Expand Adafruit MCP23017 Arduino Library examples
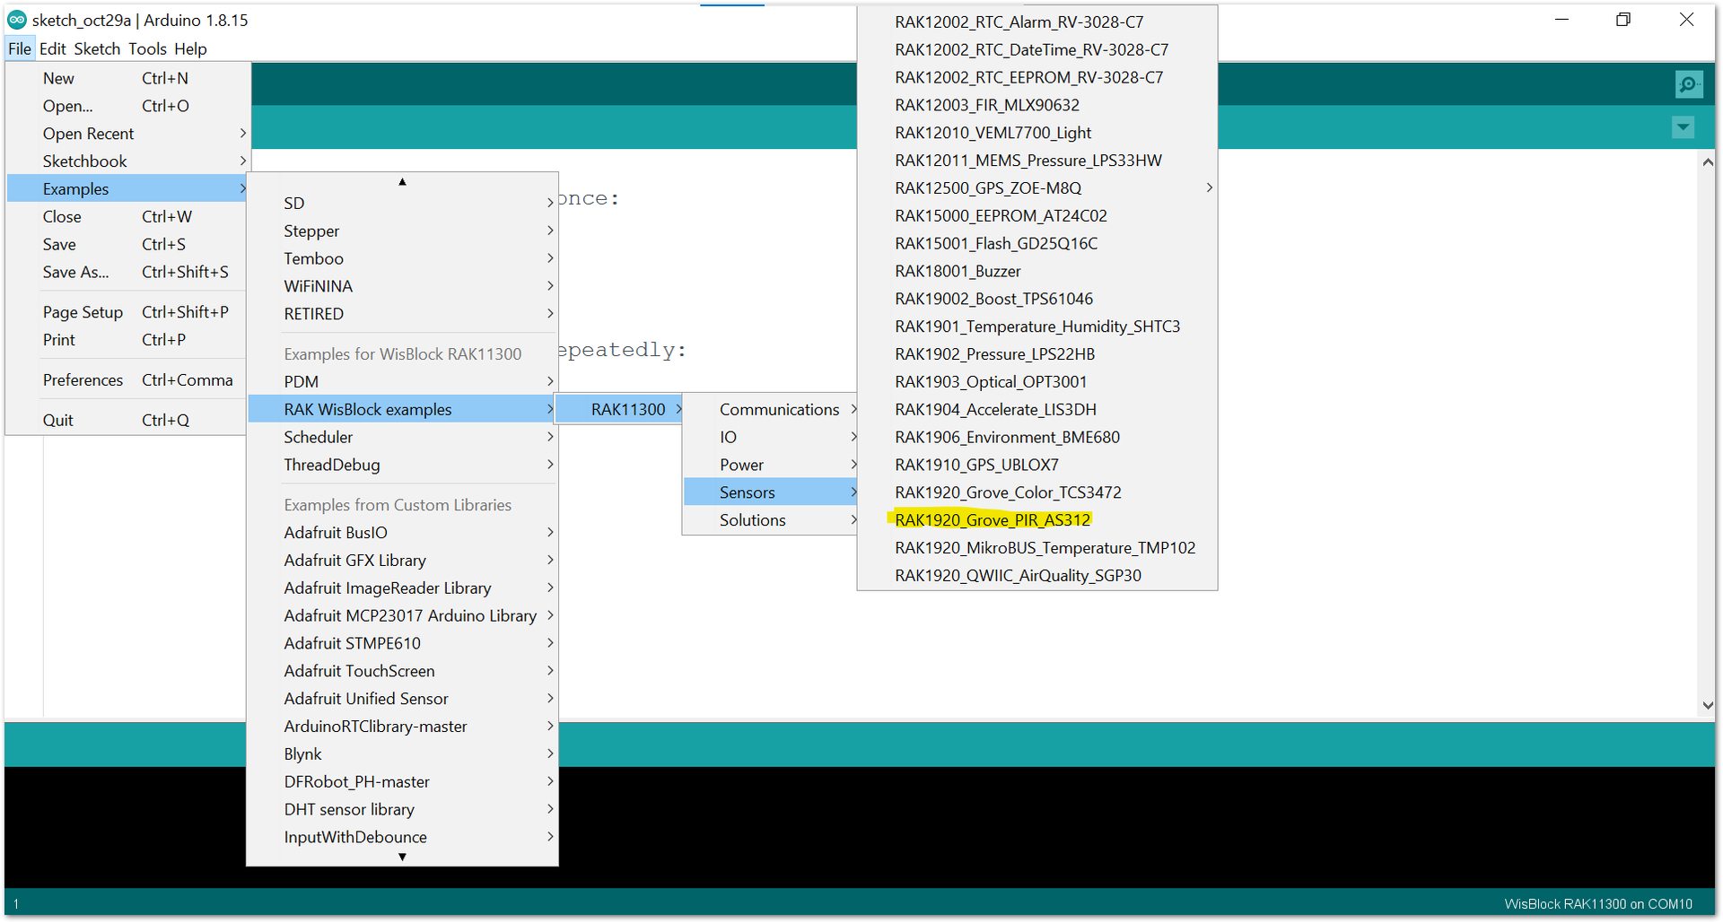Screen dimensions: 1723x923 pos(403,616)
